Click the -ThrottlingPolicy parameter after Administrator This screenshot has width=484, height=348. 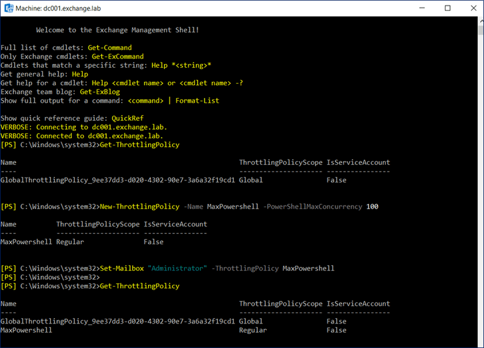tap(244, 268)
